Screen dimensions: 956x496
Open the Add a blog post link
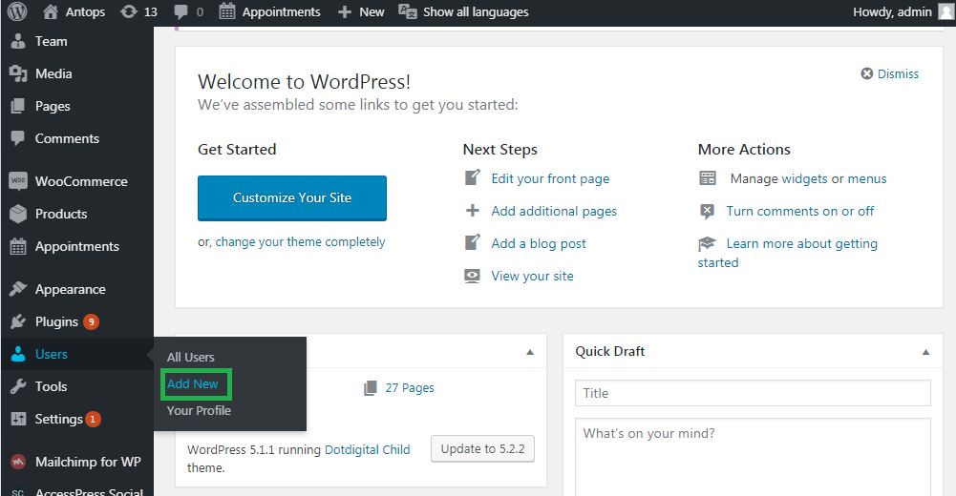tap(539, 243)
